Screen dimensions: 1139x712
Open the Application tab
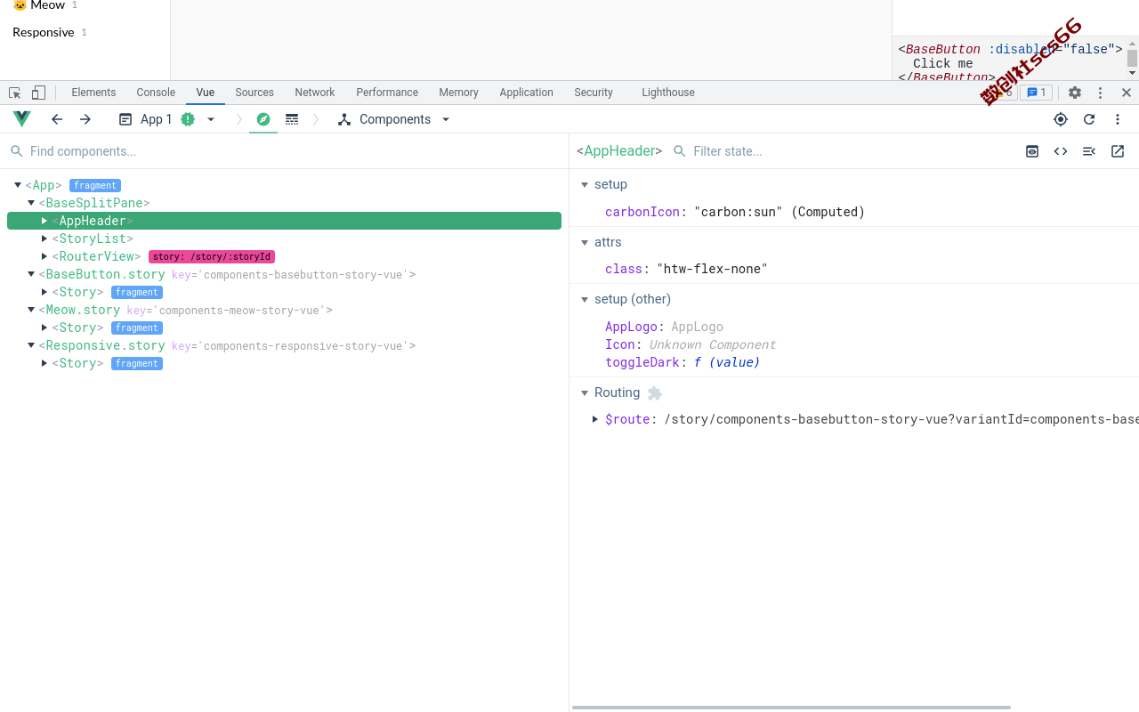pyautogui.click(x=526, y=93)
